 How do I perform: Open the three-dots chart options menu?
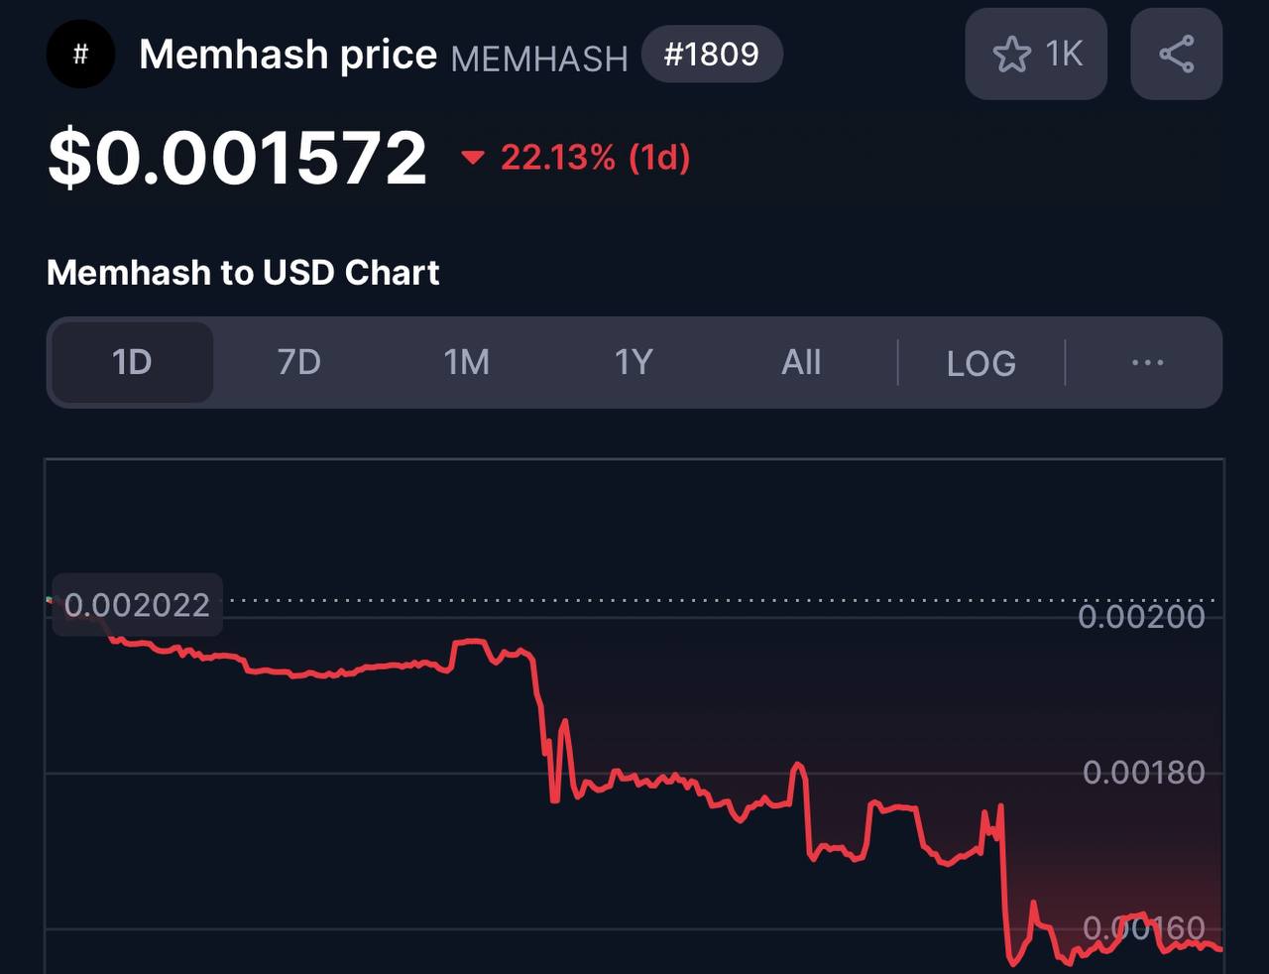click(x=1147, y=362)
